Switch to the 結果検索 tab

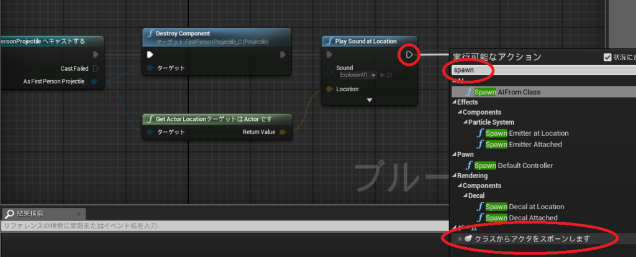pos(43,214)
